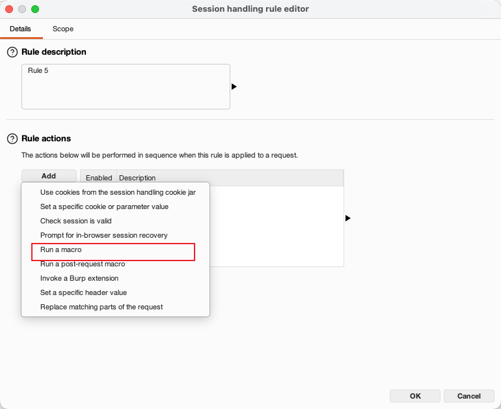
Task: Choose Run a macro
Action: pyautogui.click(x=115, y=249)
